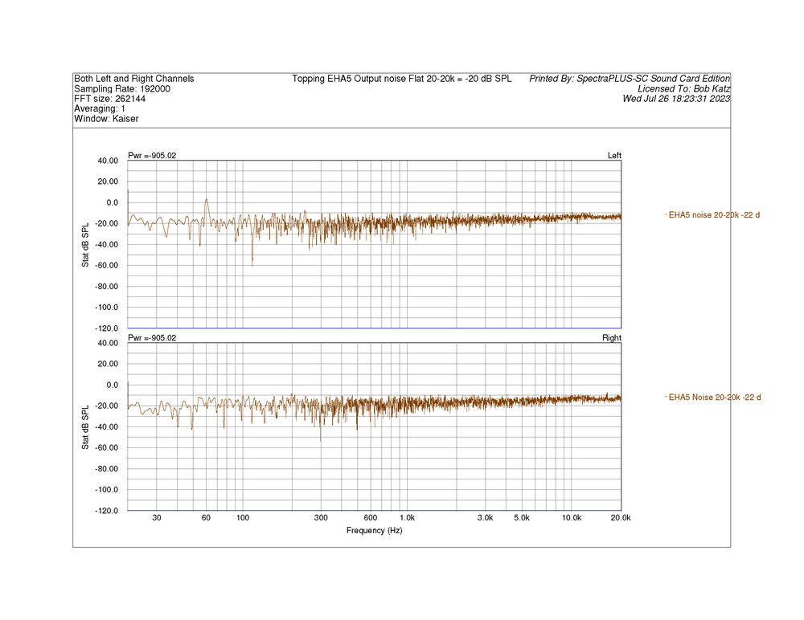Image resolution: width=804 pixels, height=620 pixels.
Task: Click the Left channel legend color marker
Action: [x=666, y=214]
